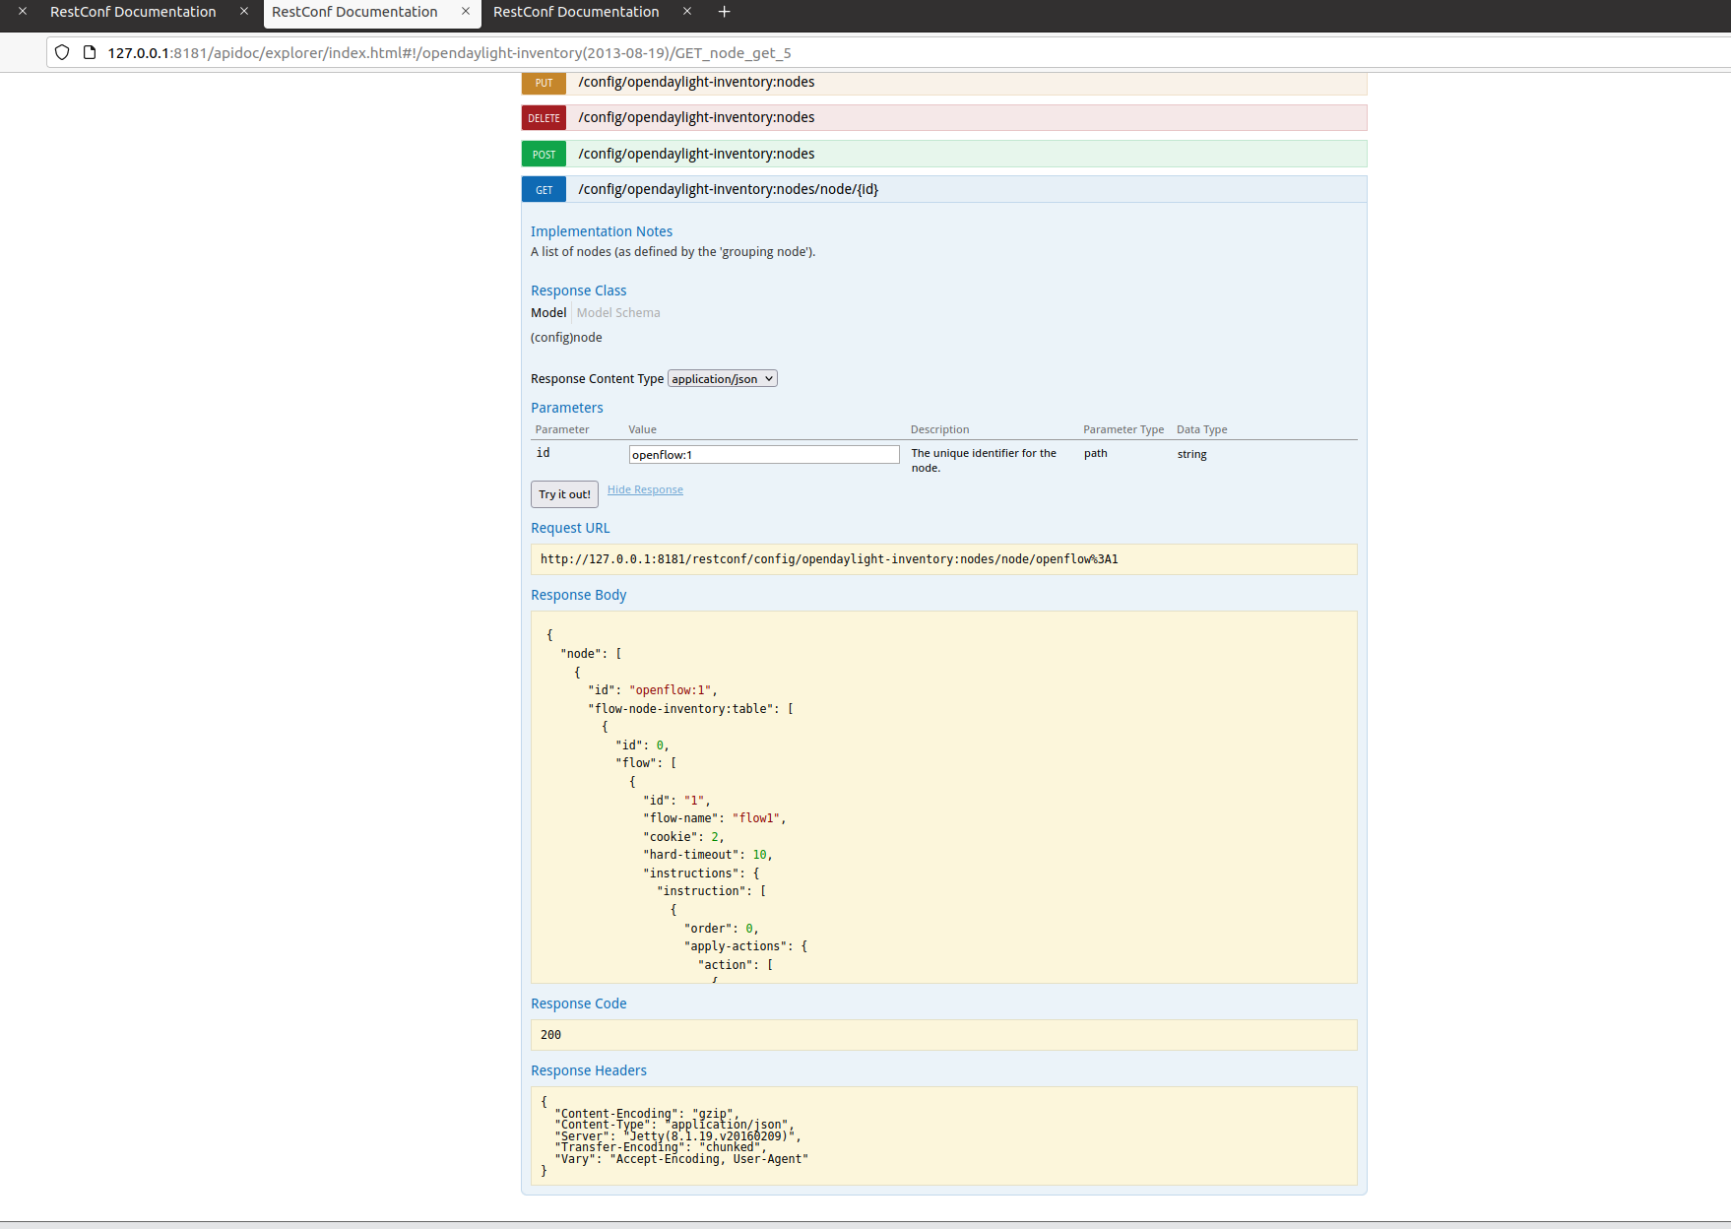Open a new browser tab with the plus icon
Screen dimensions: 1731x1229
724,12
